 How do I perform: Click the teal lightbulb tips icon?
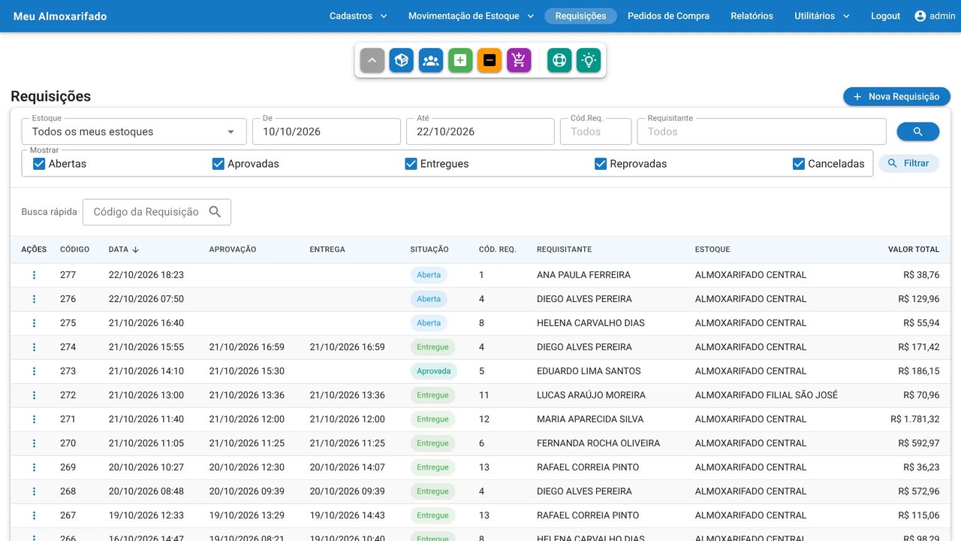589,60
